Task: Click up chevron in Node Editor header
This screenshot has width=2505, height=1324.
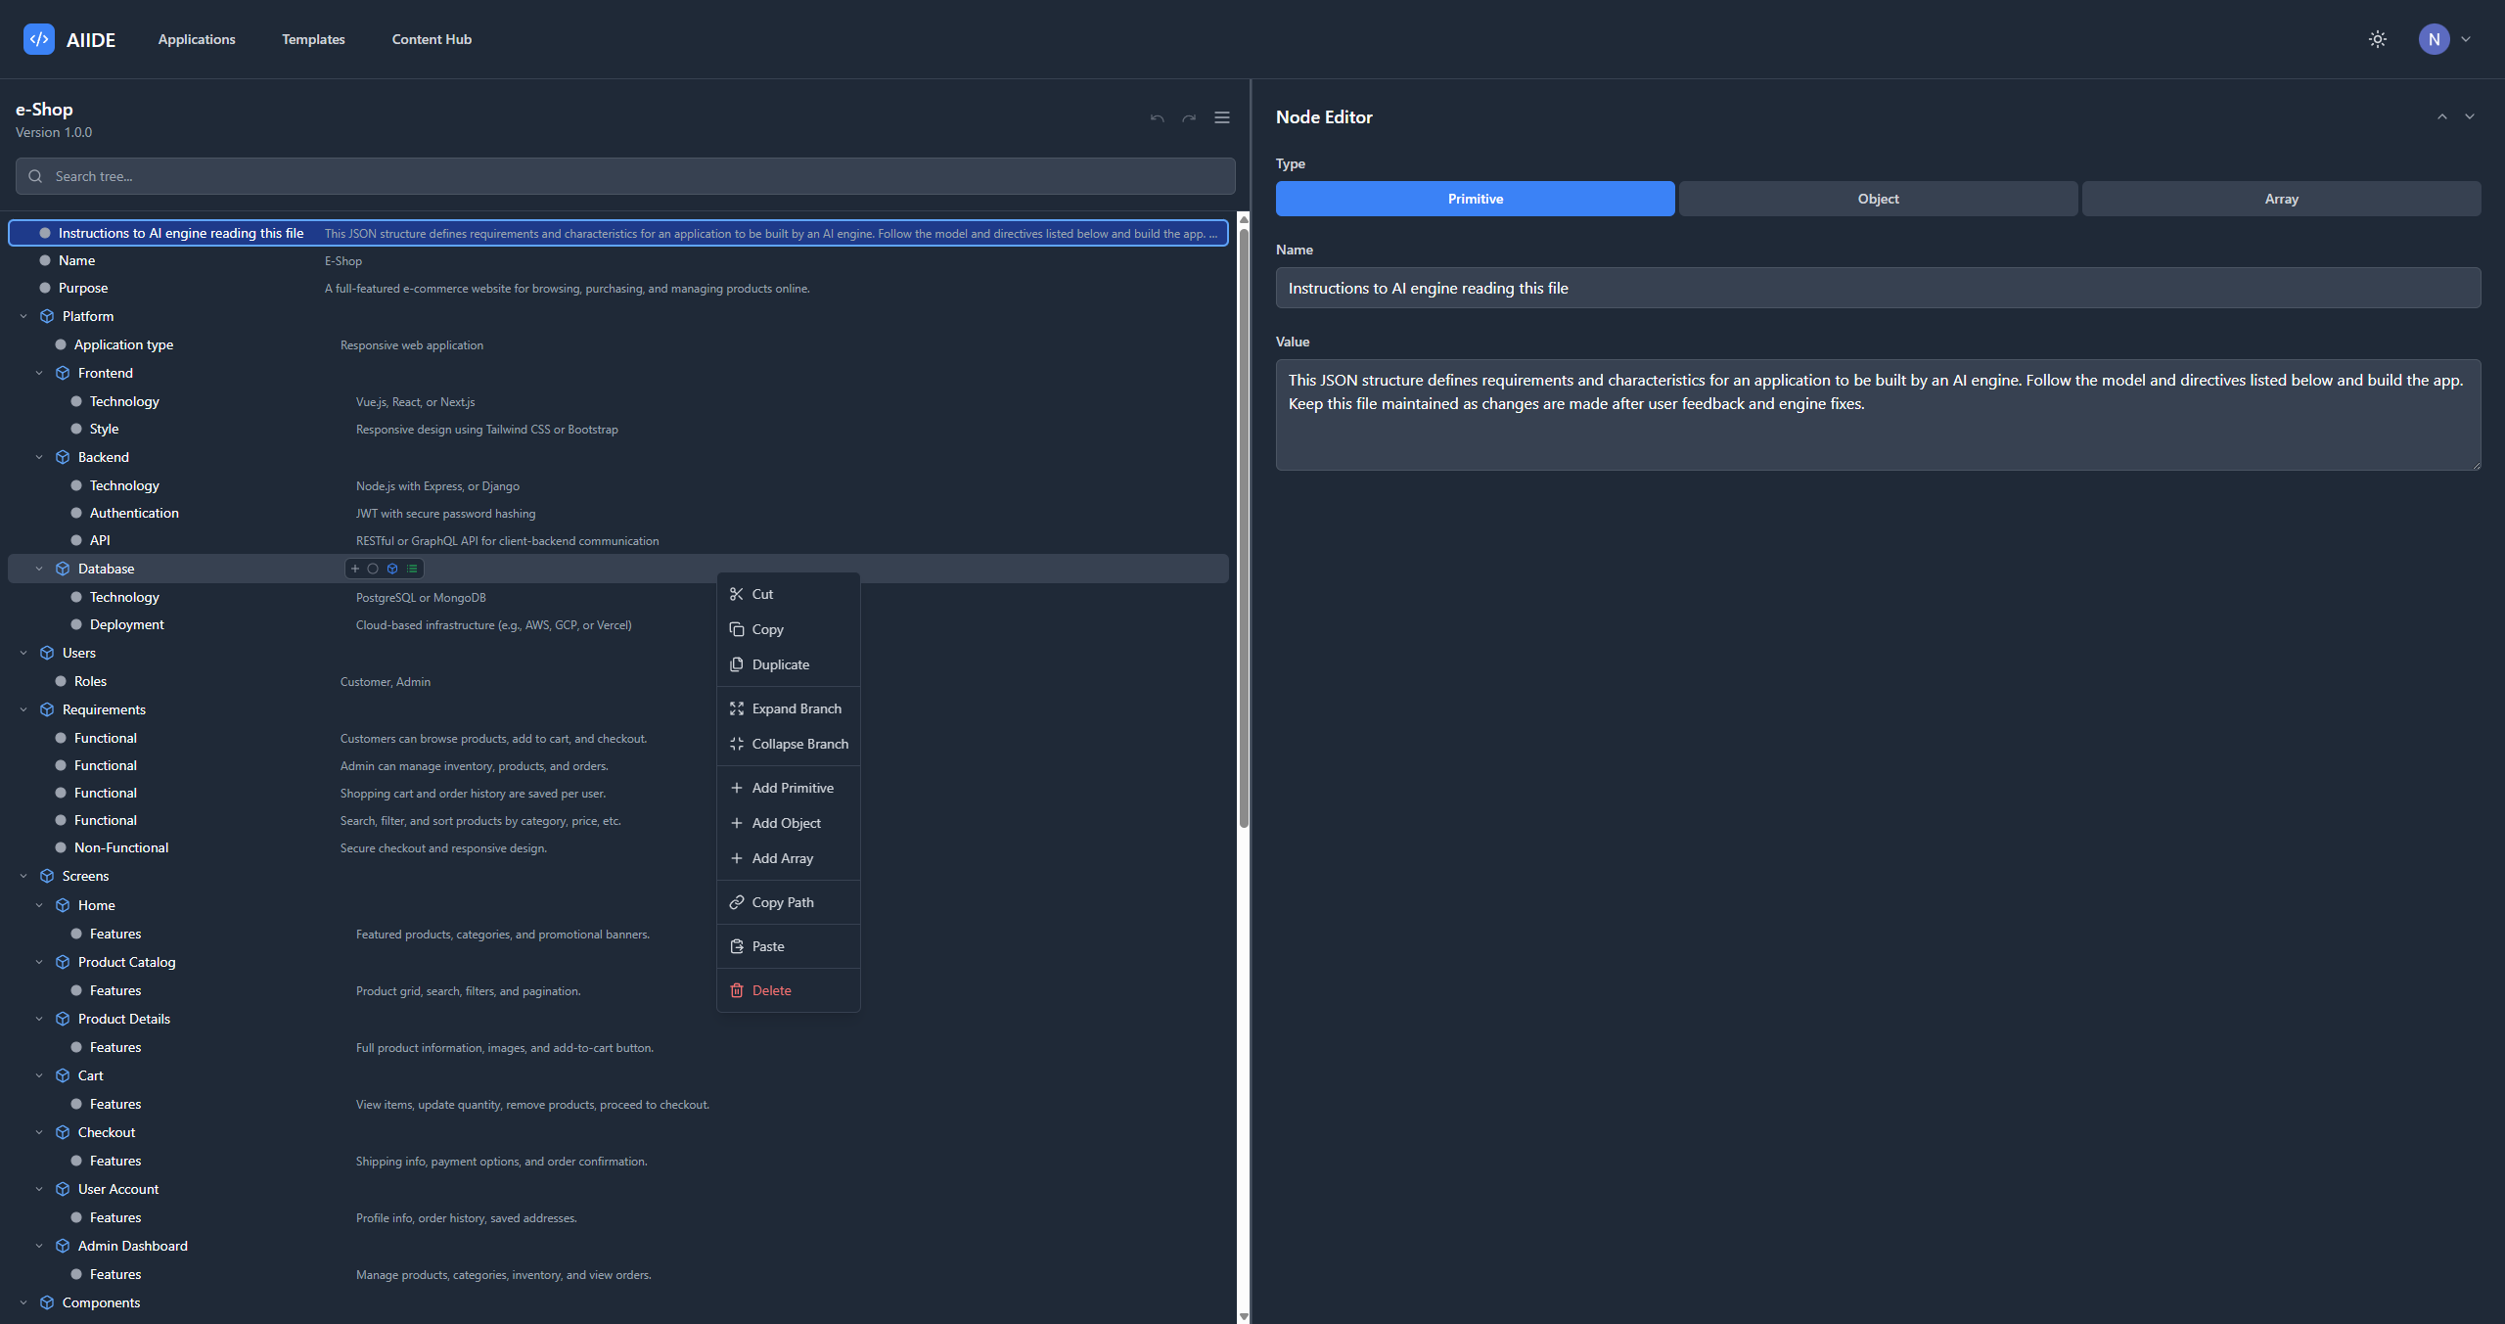Action: click(x=2442, y=116)
